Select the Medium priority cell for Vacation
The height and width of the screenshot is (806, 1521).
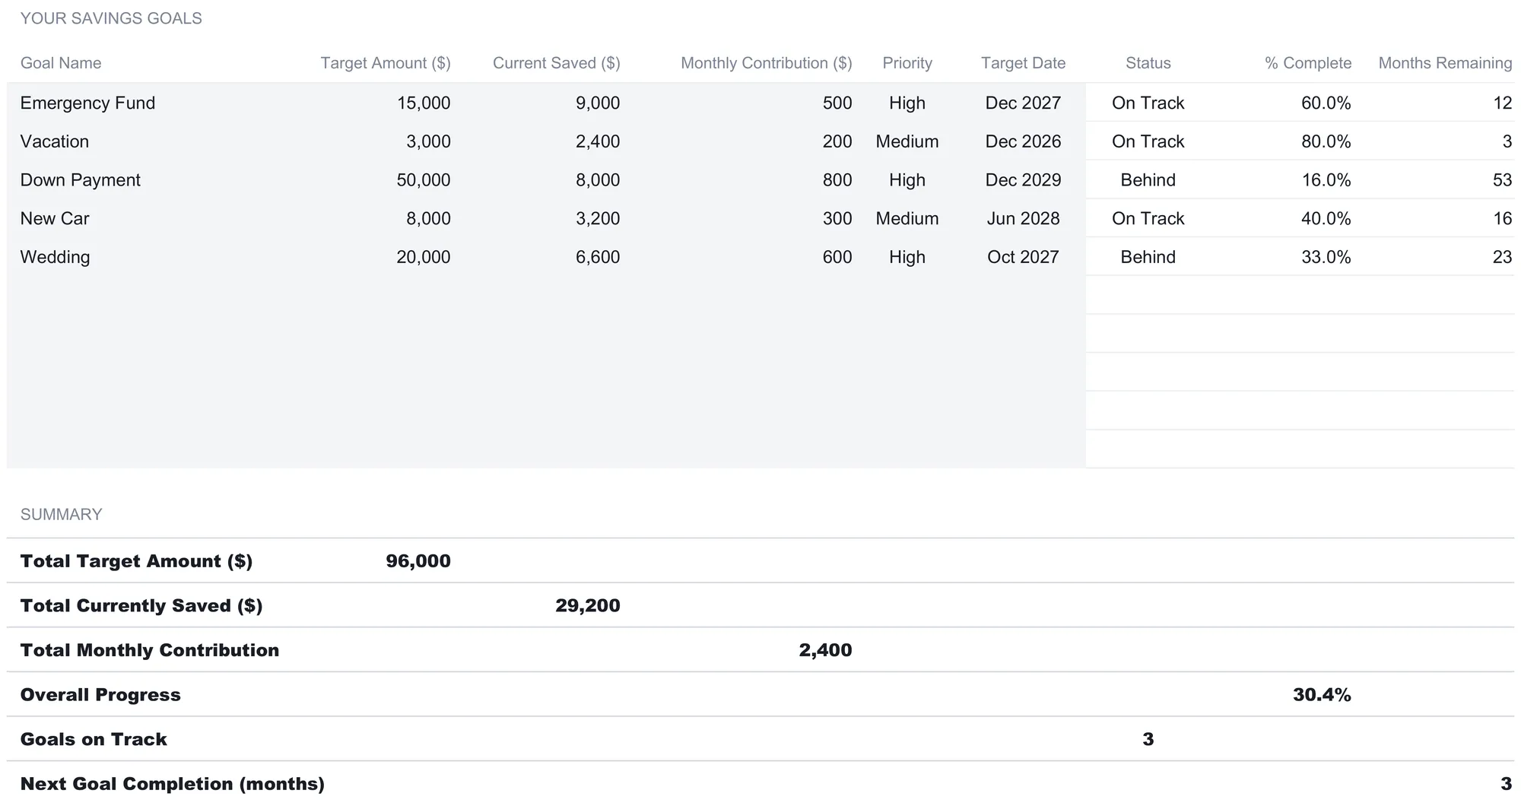[907, 141]
